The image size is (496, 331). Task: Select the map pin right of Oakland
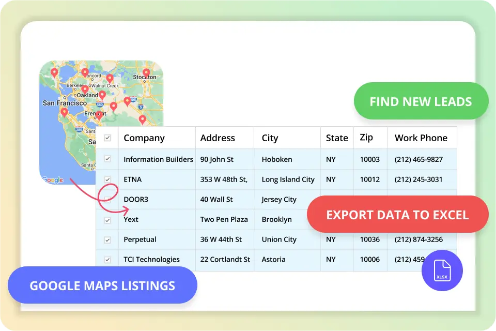[102, 95]
